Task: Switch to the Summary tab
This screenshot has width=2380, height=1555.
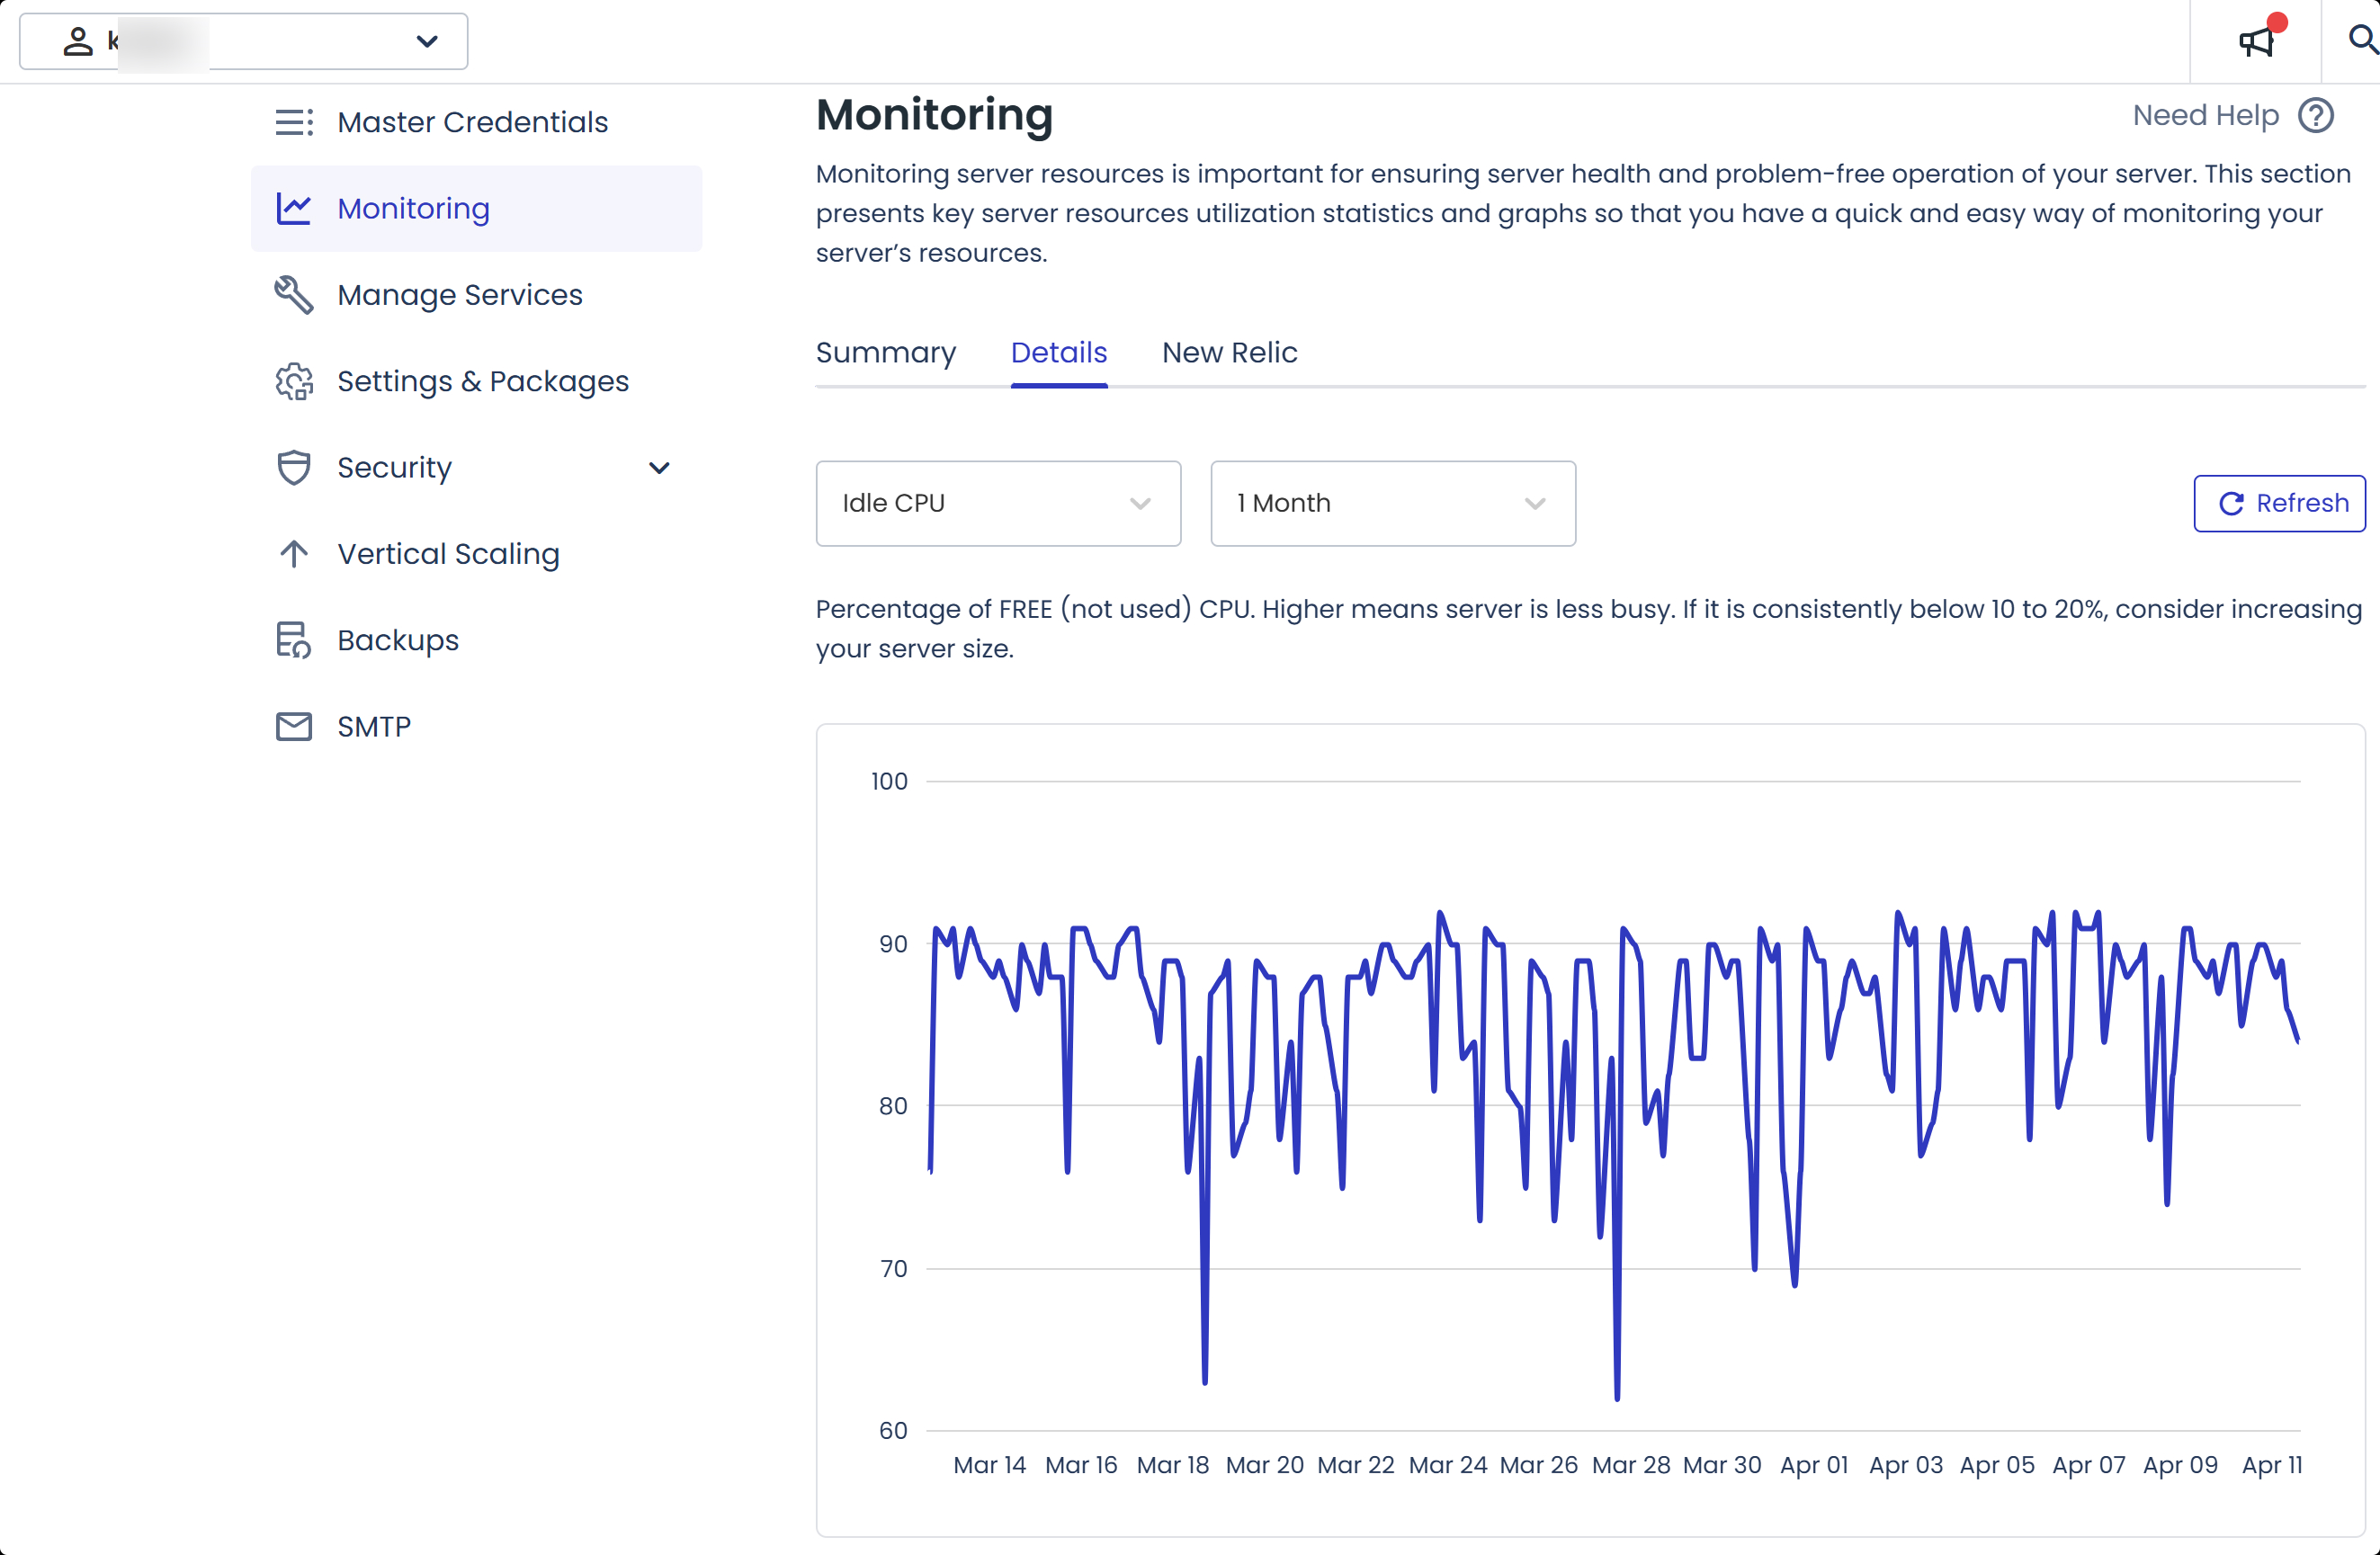Action: 885,353
